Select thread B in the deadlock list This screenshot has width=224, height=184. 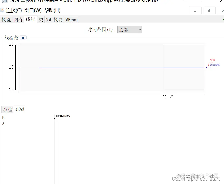(x=3, y=117)
